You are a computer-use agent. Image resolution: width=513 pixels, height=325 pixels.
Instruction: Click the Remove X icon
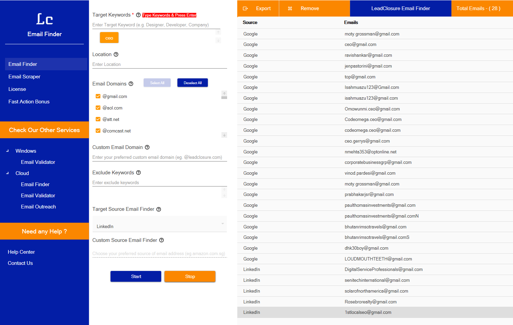point(290,8)
